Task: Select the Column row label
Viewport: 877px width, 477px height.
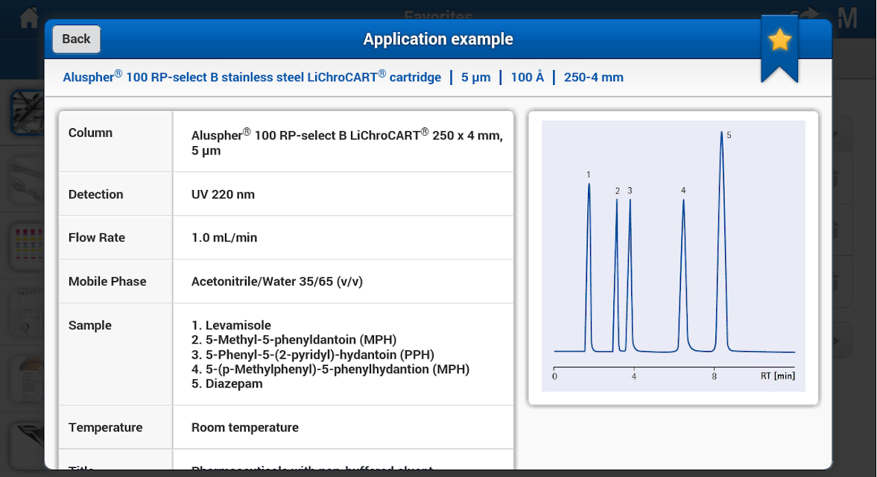Action: (x=90, y=133)
